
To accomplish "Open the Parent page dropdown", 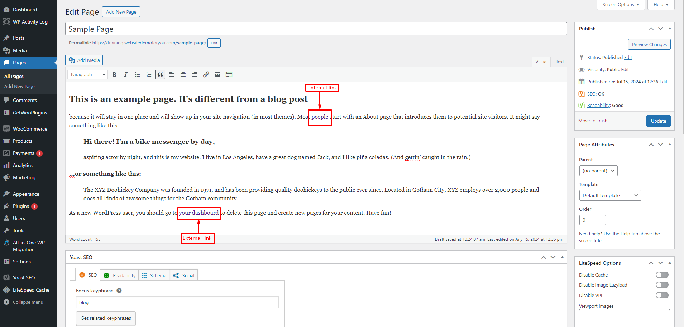I will (x=598, y=171).
